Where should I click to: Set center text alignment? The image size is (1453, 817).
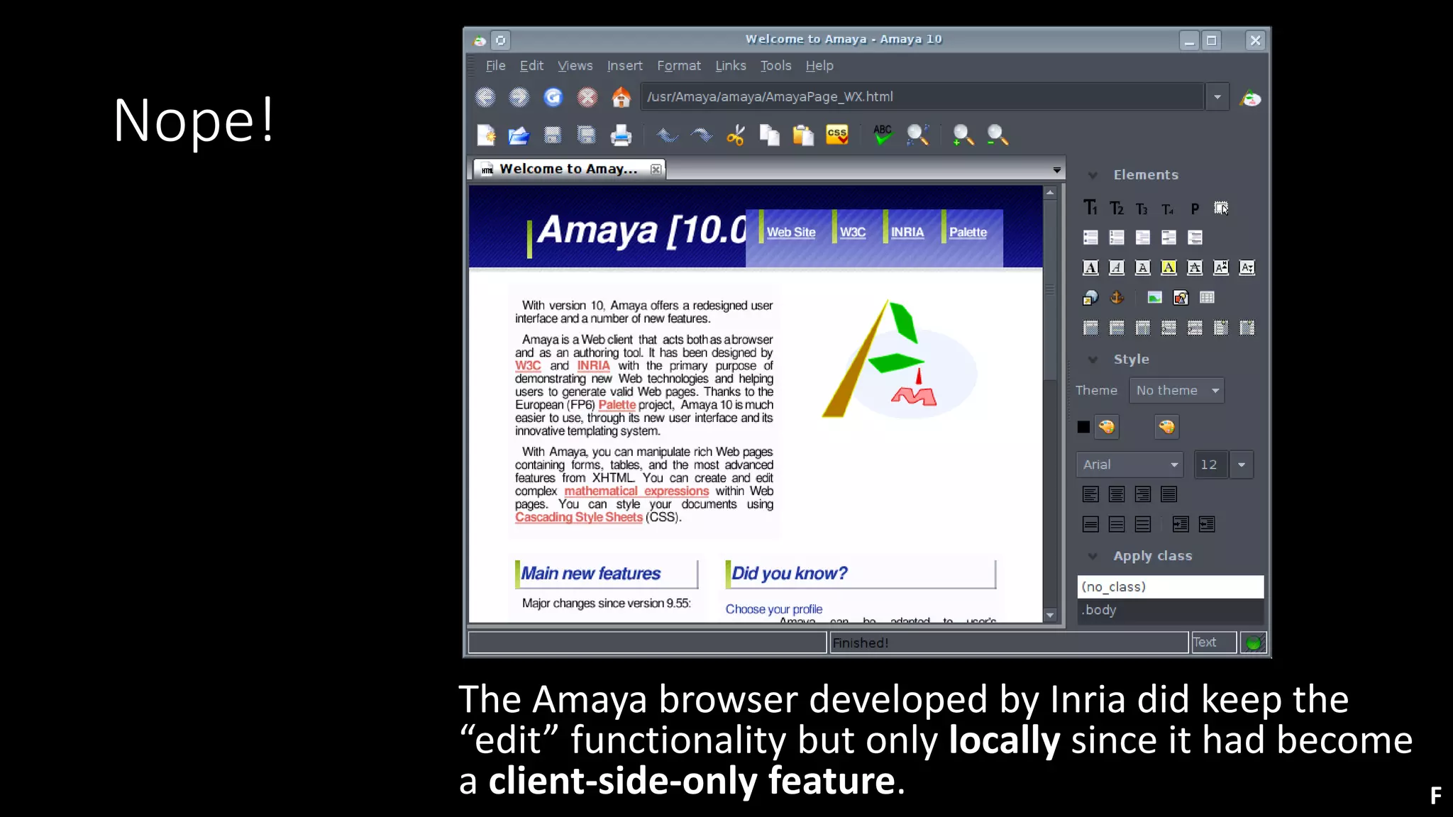(x=1117, y=494)
